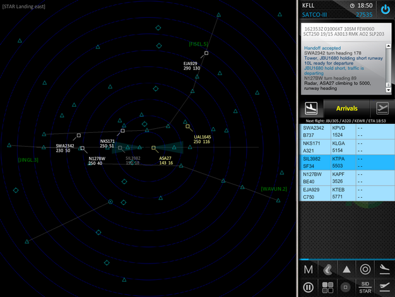Screen dimensions: 395x297
Task: Toggle the M map display button
Action: click(x=309, y=269)
